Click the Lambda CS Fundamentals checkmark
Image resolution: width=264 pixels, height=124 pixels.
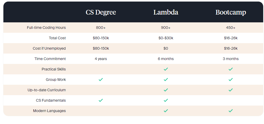click(x=166, y=100)
